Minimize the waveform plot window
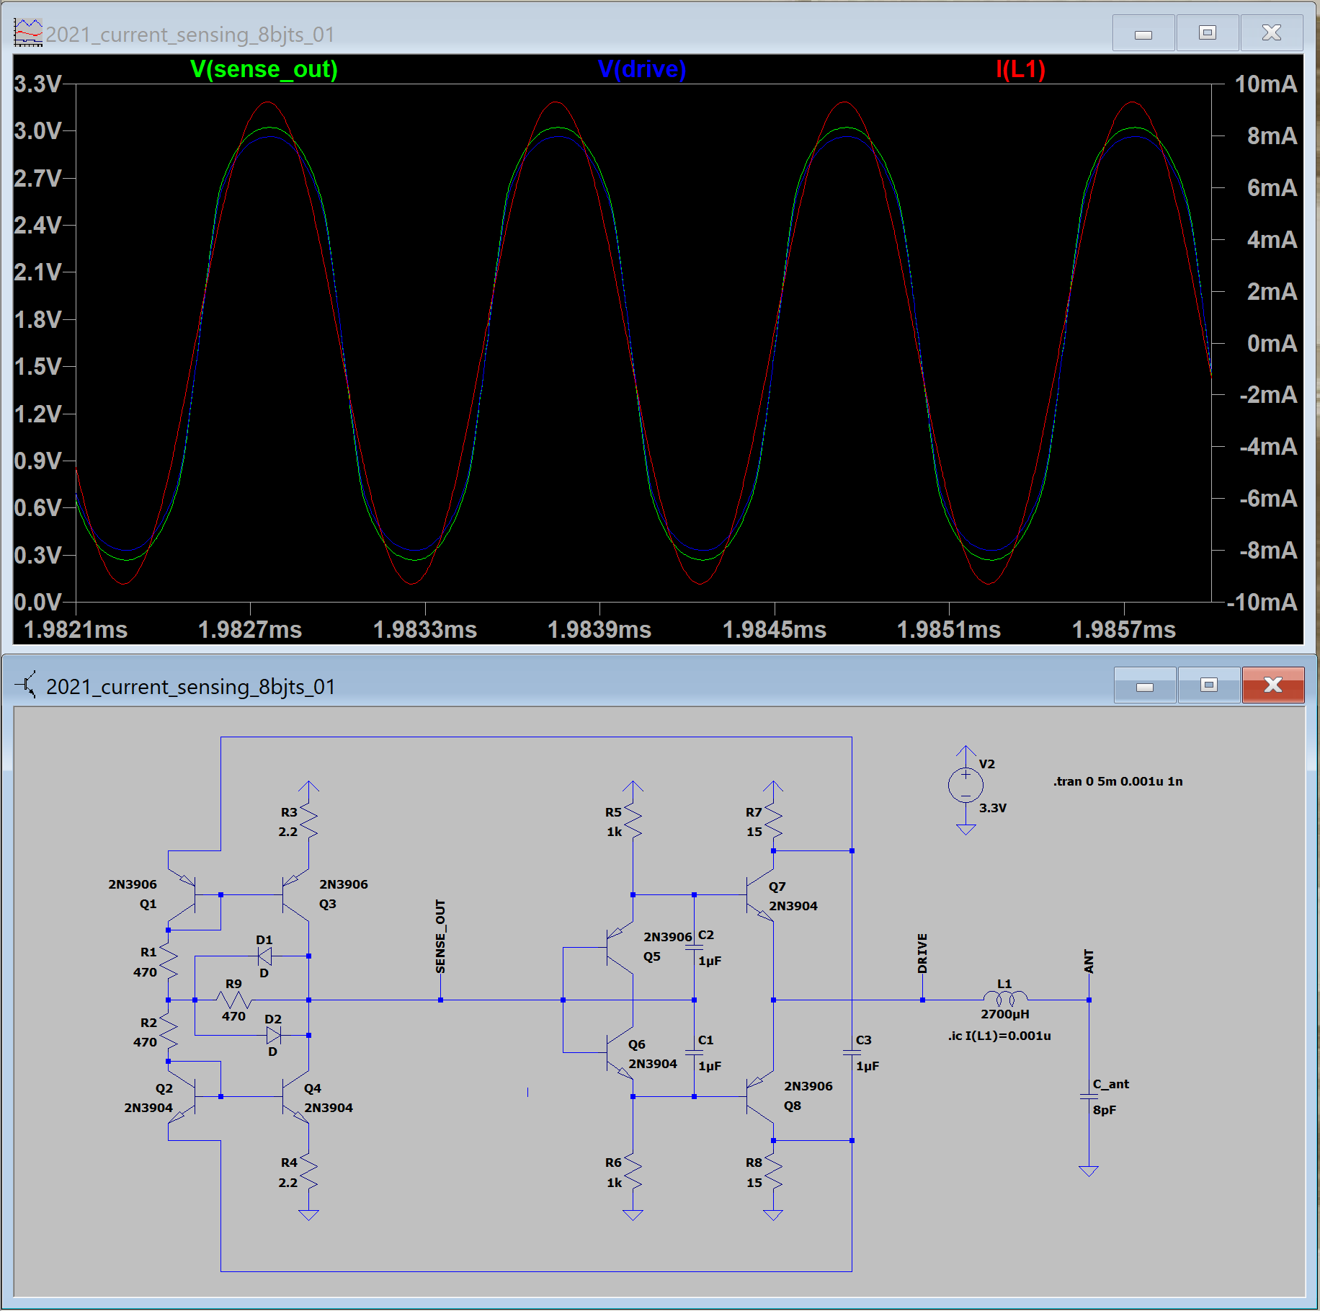1320x1311 pixels. pyautogui.click(x=1143, y=33)
